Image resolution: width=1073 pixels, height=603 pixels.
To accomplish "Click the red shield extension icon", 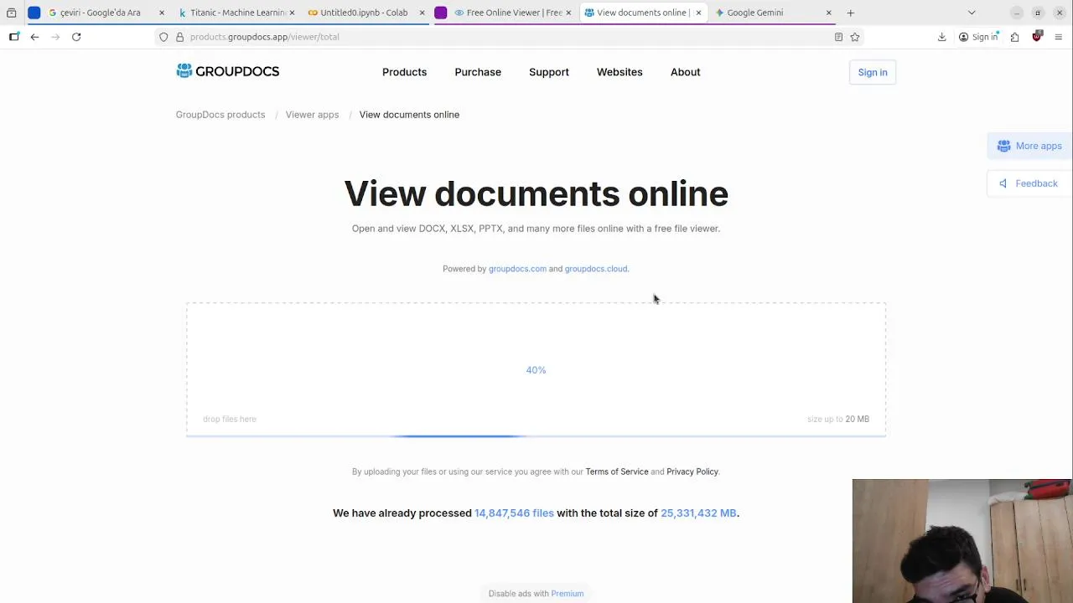I will pos(1037,37).
